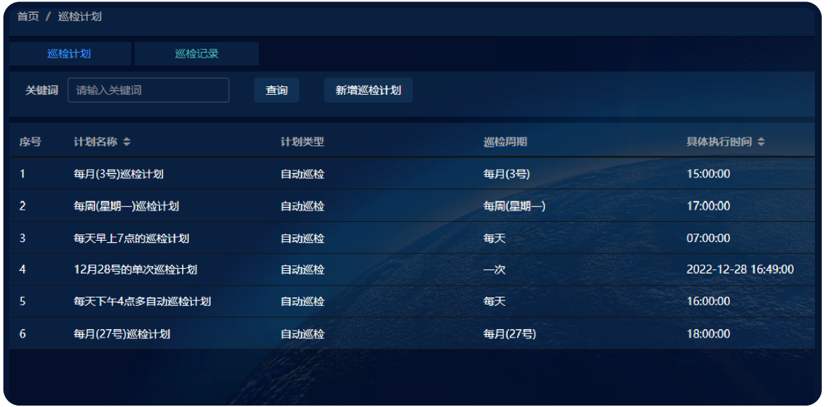Click the 查询 search button
Screen dimensions: 836x407
pyautogui.click(x=276, y=91)
